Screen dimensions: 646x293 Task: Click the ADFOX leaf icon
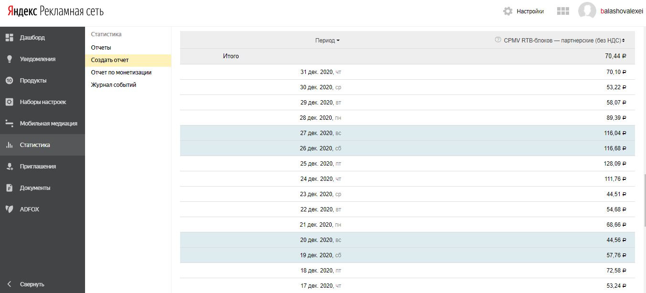pos(9,209)
